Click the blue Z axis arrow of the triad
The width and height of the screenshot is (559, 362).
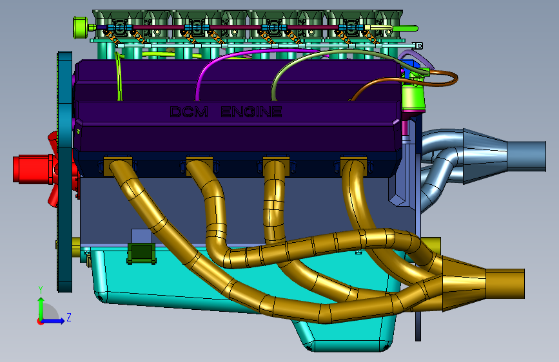pyautogui.click(x=54, y=321)
